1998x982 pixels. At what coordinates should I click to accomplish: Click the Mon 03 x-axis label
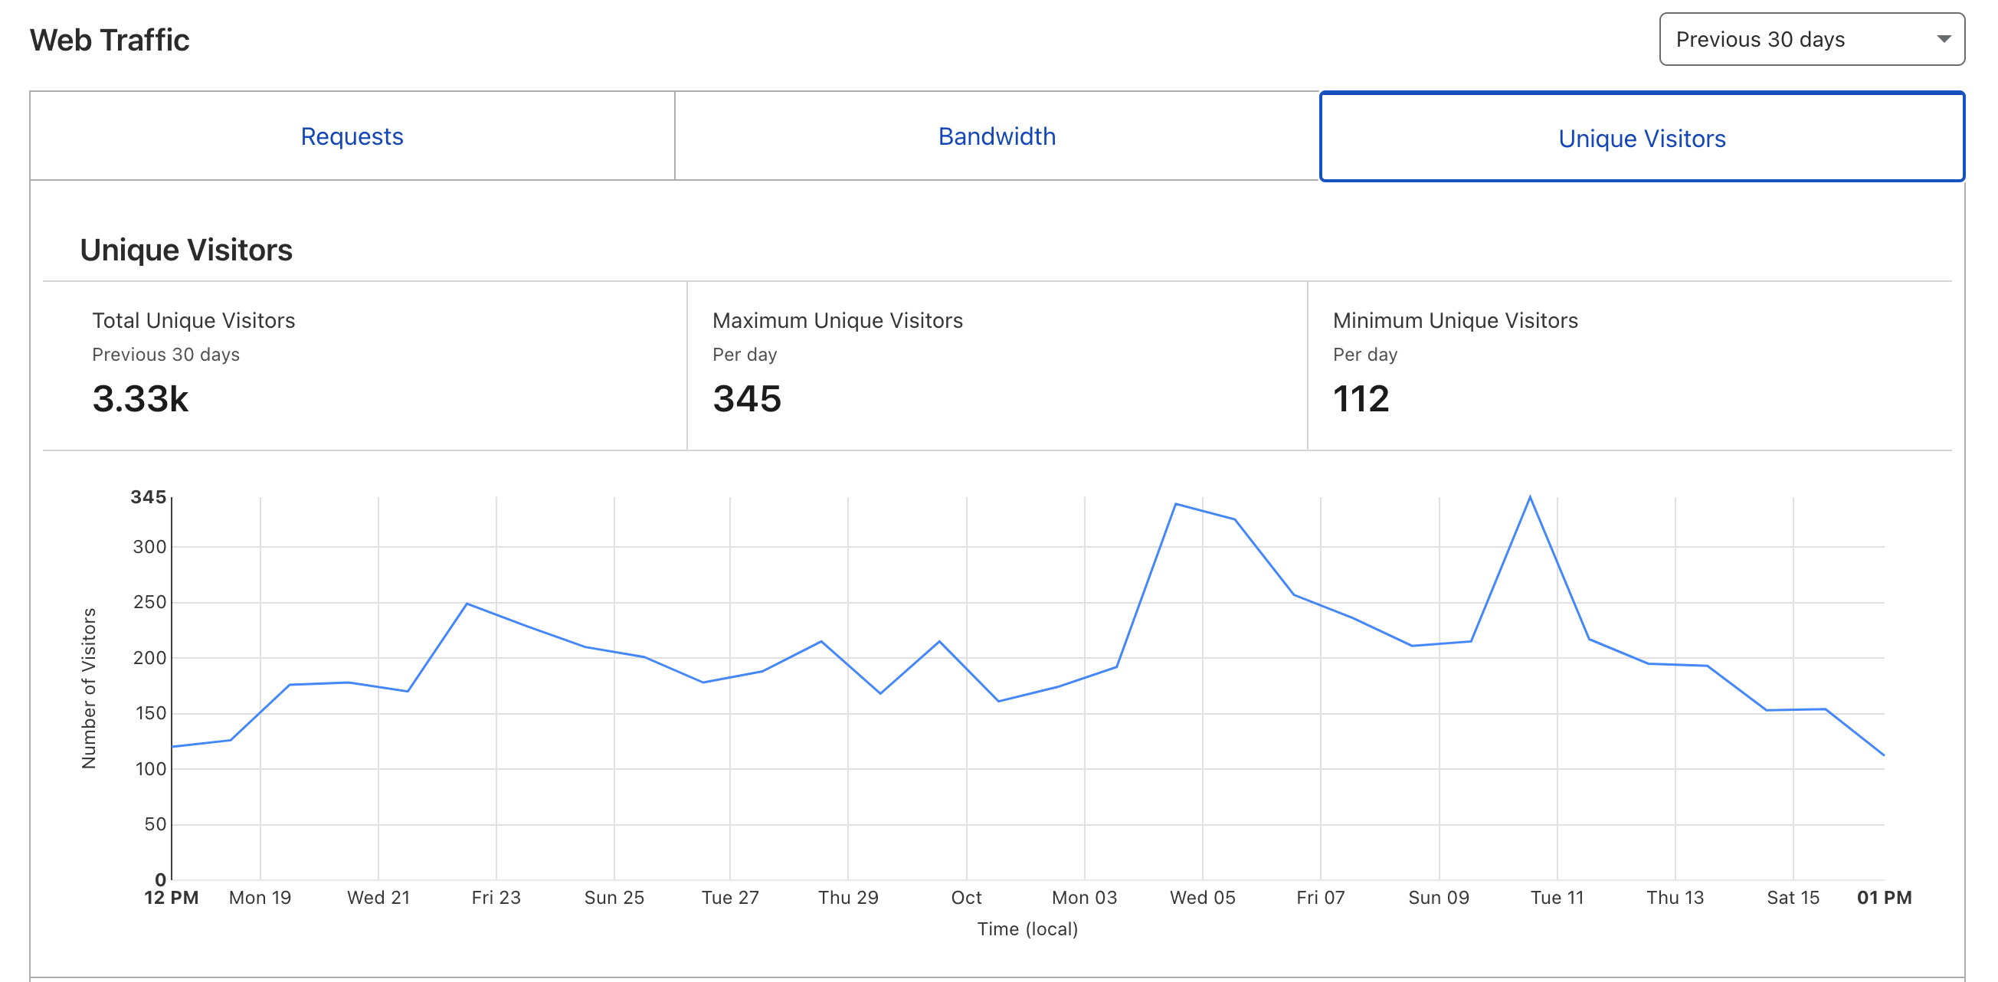(x=1084, y=898)
